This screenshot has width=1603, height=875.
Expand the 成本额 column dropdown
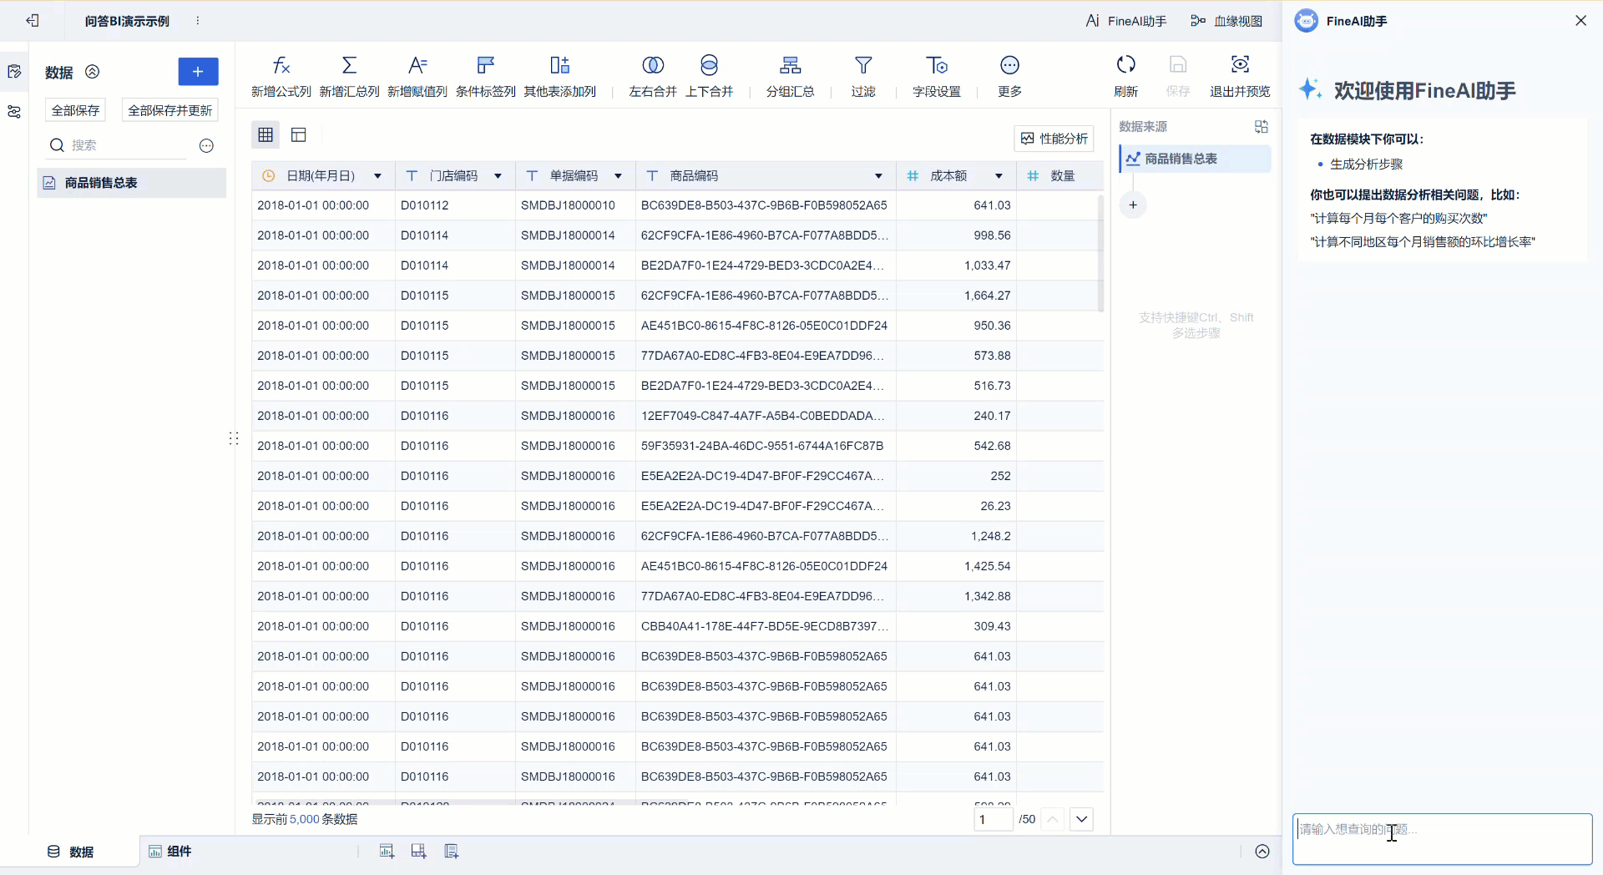pyautogui.click(x=999, y=176)
